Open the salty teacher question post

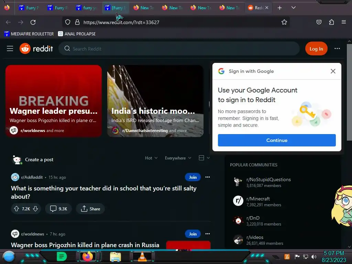tap(103, 192)
